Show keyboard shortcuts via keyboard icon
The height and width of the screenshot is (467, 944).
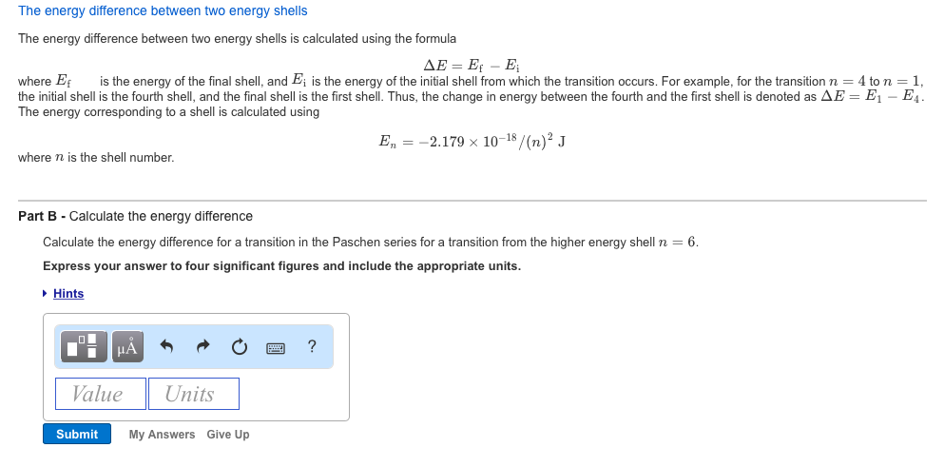276,348
